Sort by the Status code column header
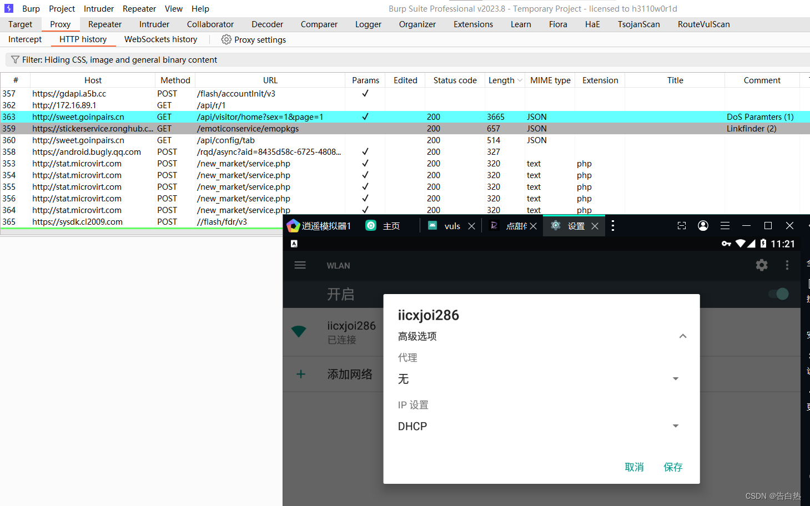The image size is (810, 506). pos(455,80)
